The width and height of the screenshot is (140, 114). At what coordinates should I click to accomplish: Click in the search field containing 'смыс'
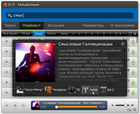point(70,15)
